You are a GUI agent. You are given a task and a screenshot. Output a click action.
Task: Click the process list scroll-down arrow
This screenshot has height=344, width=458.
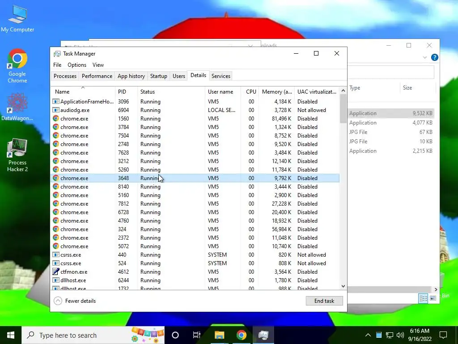click(343, 286)
